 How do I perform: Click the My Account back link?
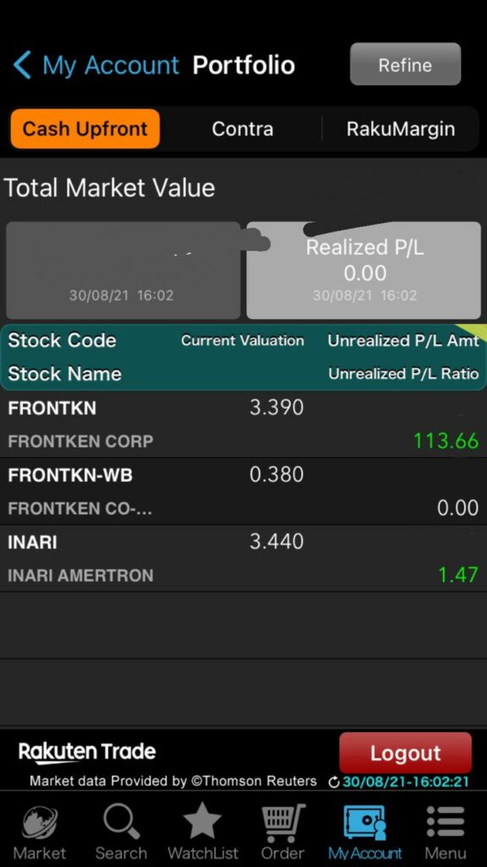point(111,65)
